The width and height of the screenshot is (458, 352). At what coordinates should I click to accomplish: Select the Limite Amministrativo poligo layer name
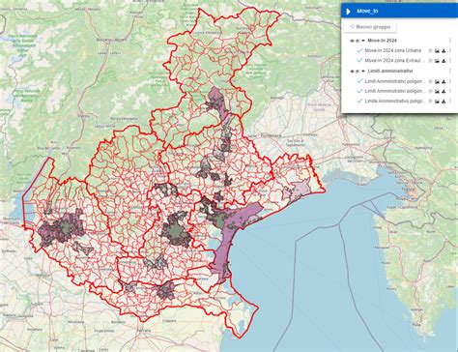395,102
